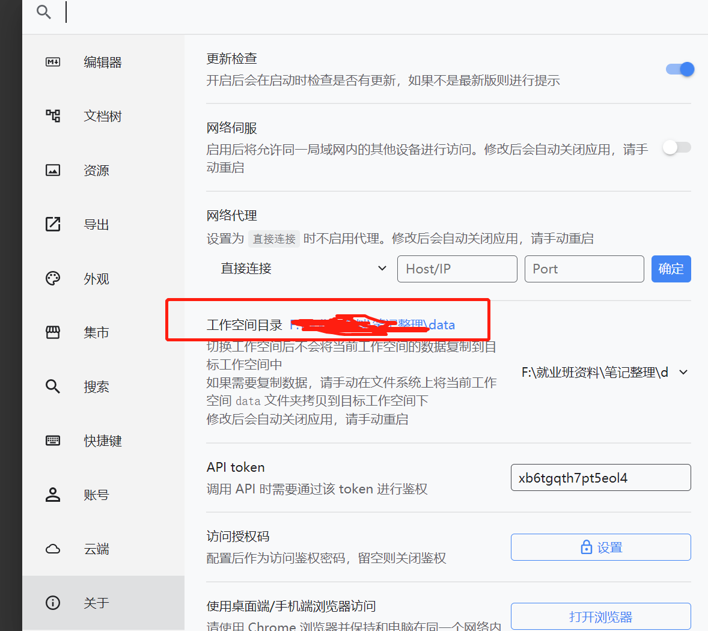The width and height of the screenshot is (708, 631).
Task: Click the search magnifier icon at top
Action: (44, 12)
